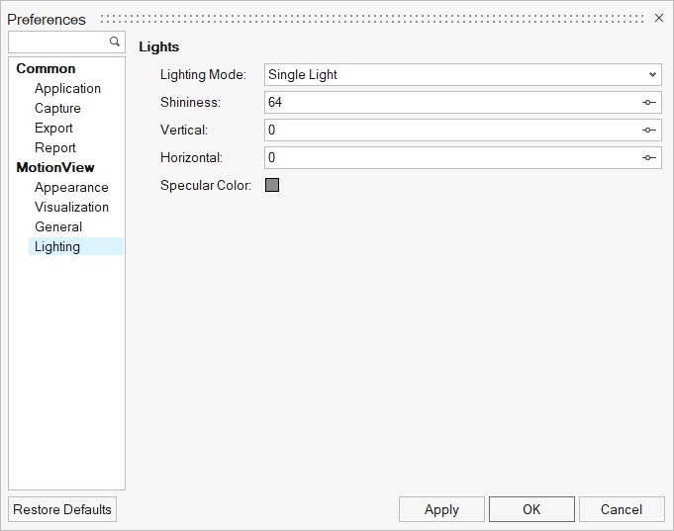
Task: Show Visualization preferences
Action: (x=71, y=207)
